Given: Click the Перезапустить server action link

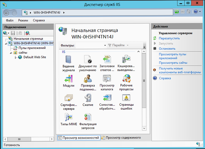Looking at the screenshot, I should coord(169,38).
